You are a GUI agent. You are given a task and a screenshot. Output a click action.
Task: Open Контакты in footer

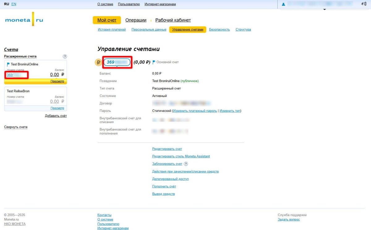tap(104, 215)
